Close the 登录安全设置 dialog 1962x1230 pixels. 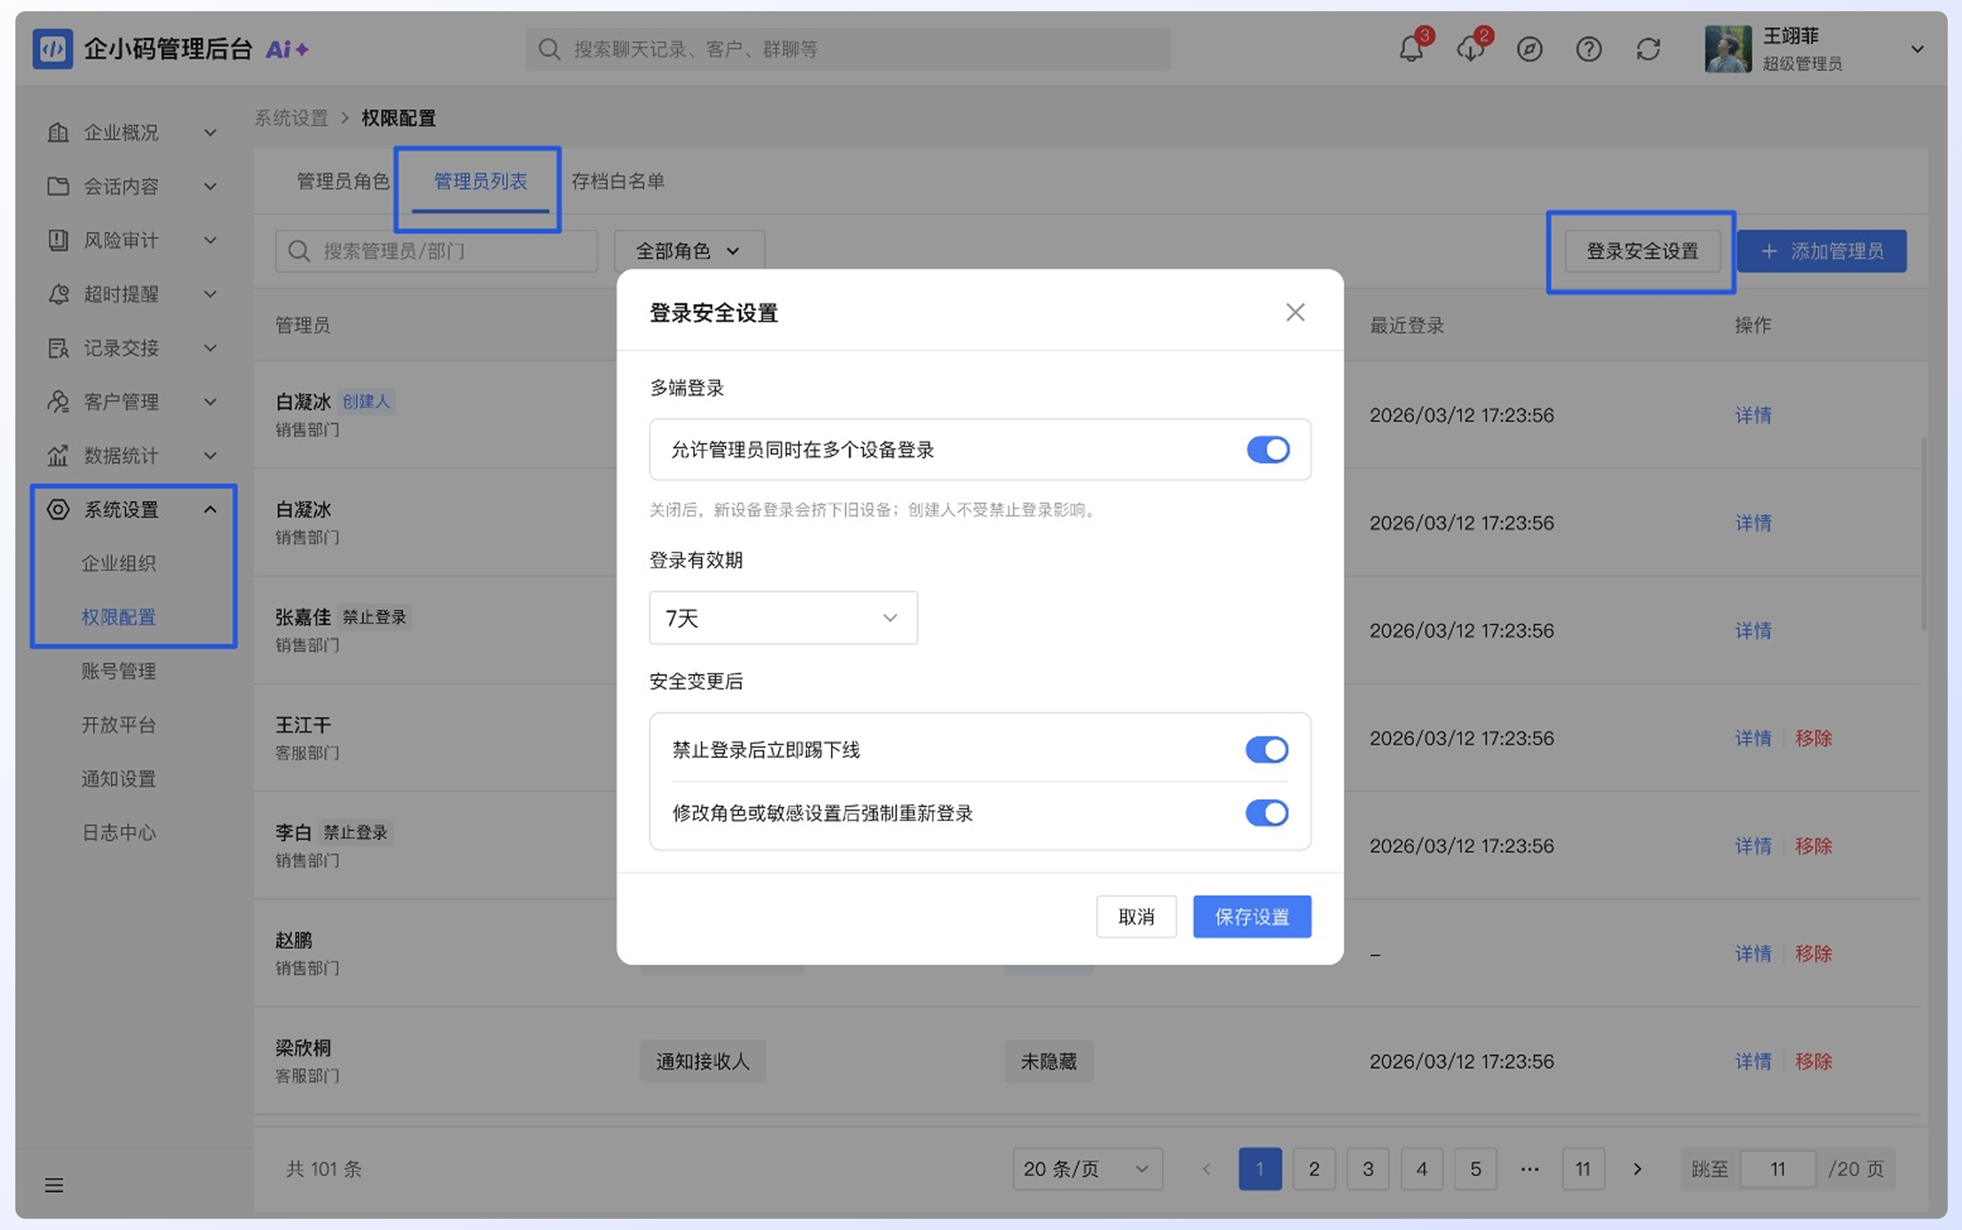pos(1296,313)
